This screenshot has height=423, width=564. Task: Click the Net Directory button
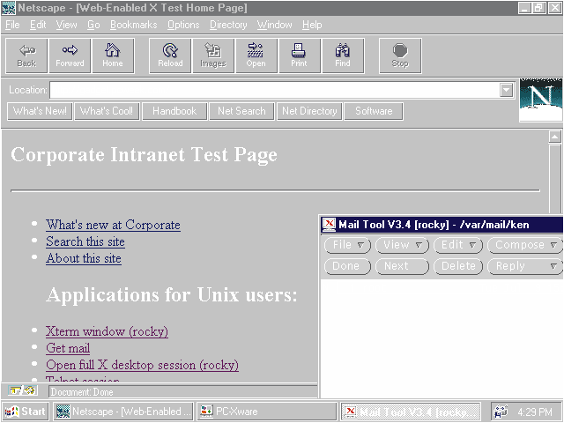click(x=309, y=111)
